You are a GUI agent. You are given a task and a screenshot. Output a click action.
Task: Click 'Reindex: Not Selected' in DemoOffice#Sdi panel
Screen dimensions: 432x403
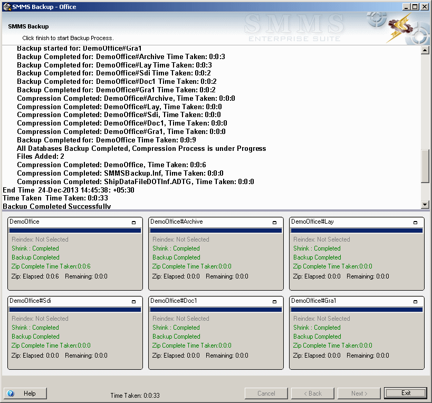tap(40, 319)
